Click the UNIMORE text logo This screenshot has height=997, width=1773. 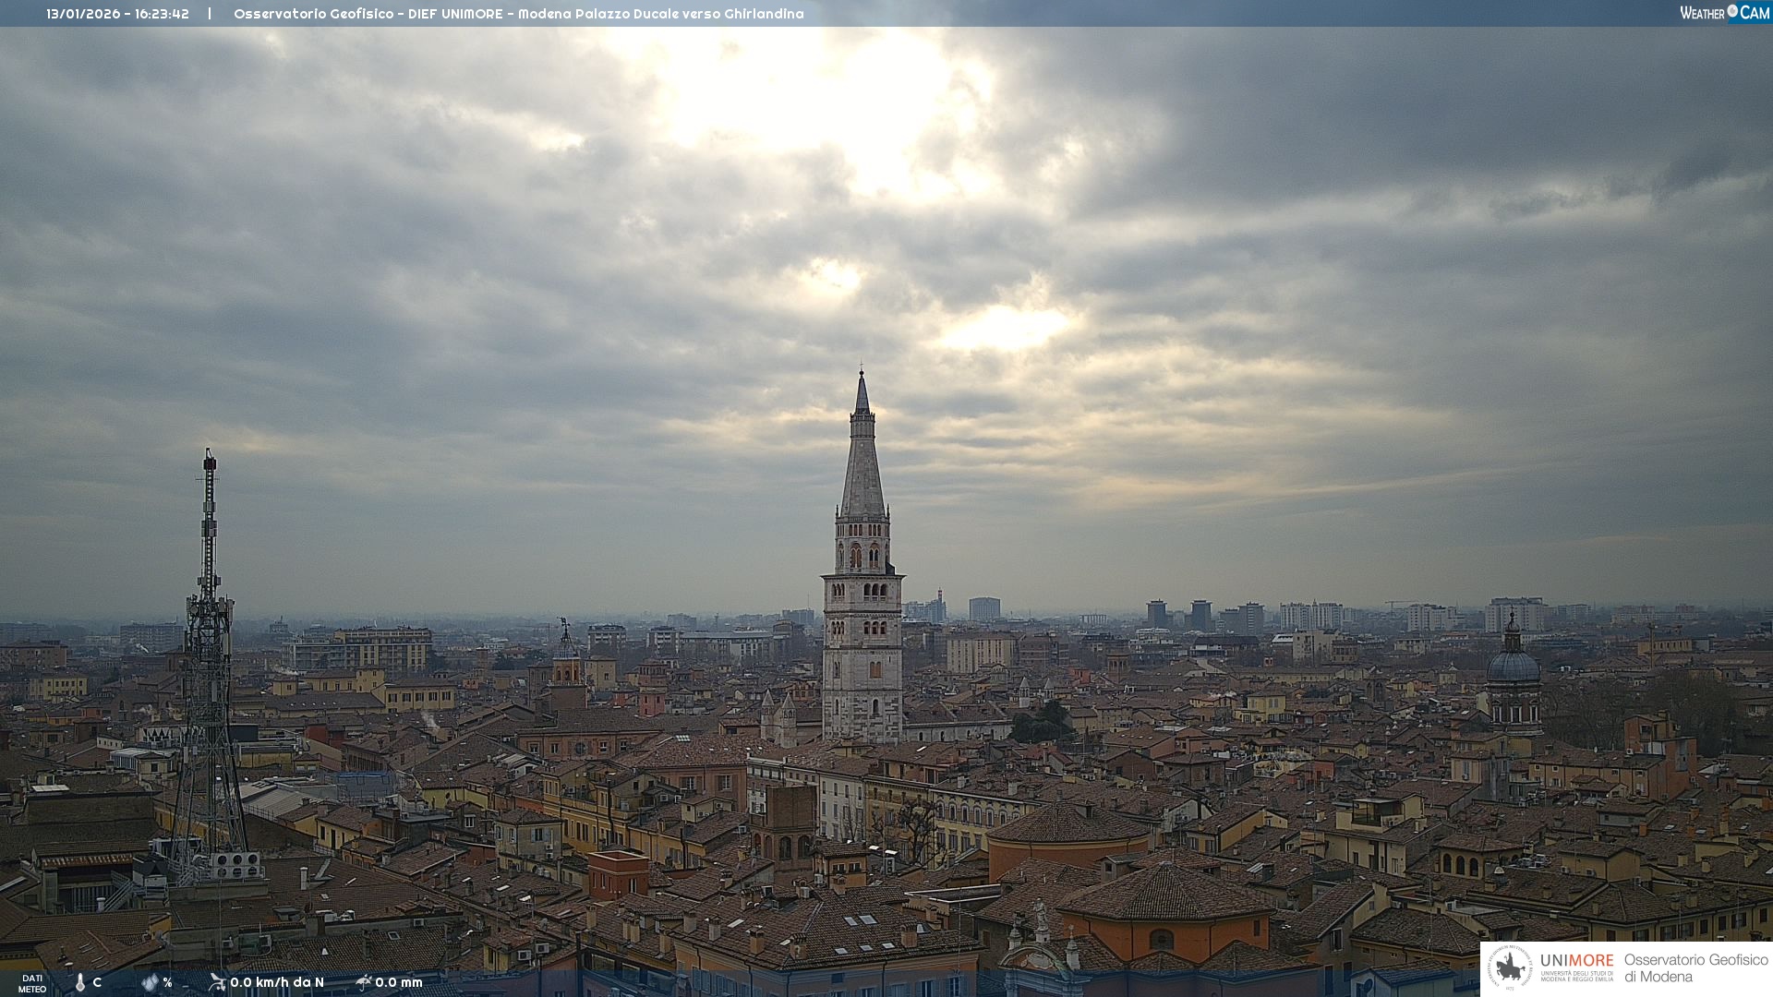[1576, 961]
